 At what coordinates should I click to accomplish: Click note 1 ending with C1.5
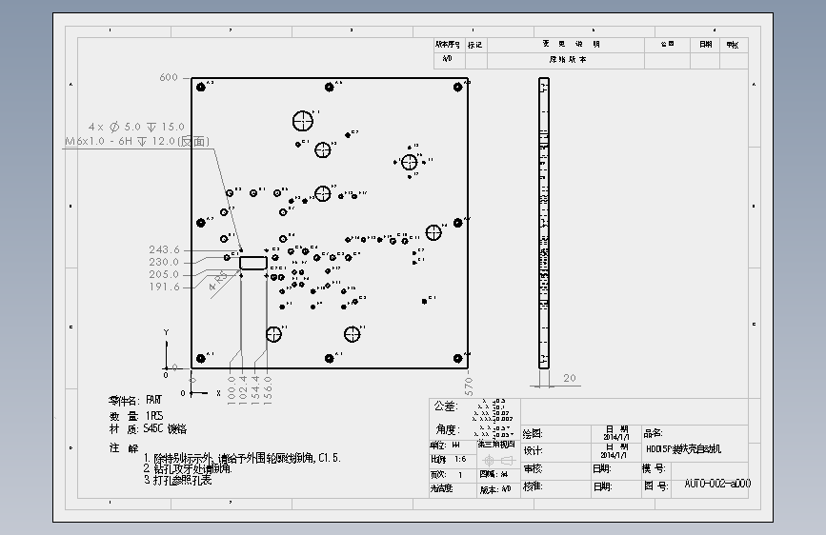[242, 458]
